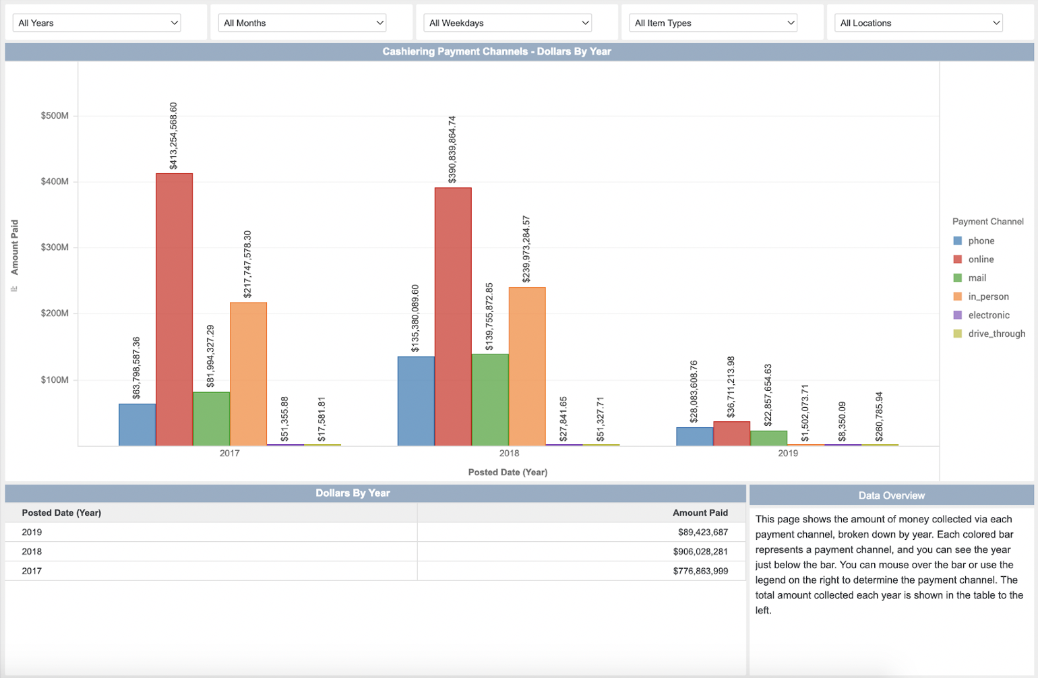Viewport: 1038px width, 678px height.
Task: Click the green mail legend swatch
Action: pos(957,278)
